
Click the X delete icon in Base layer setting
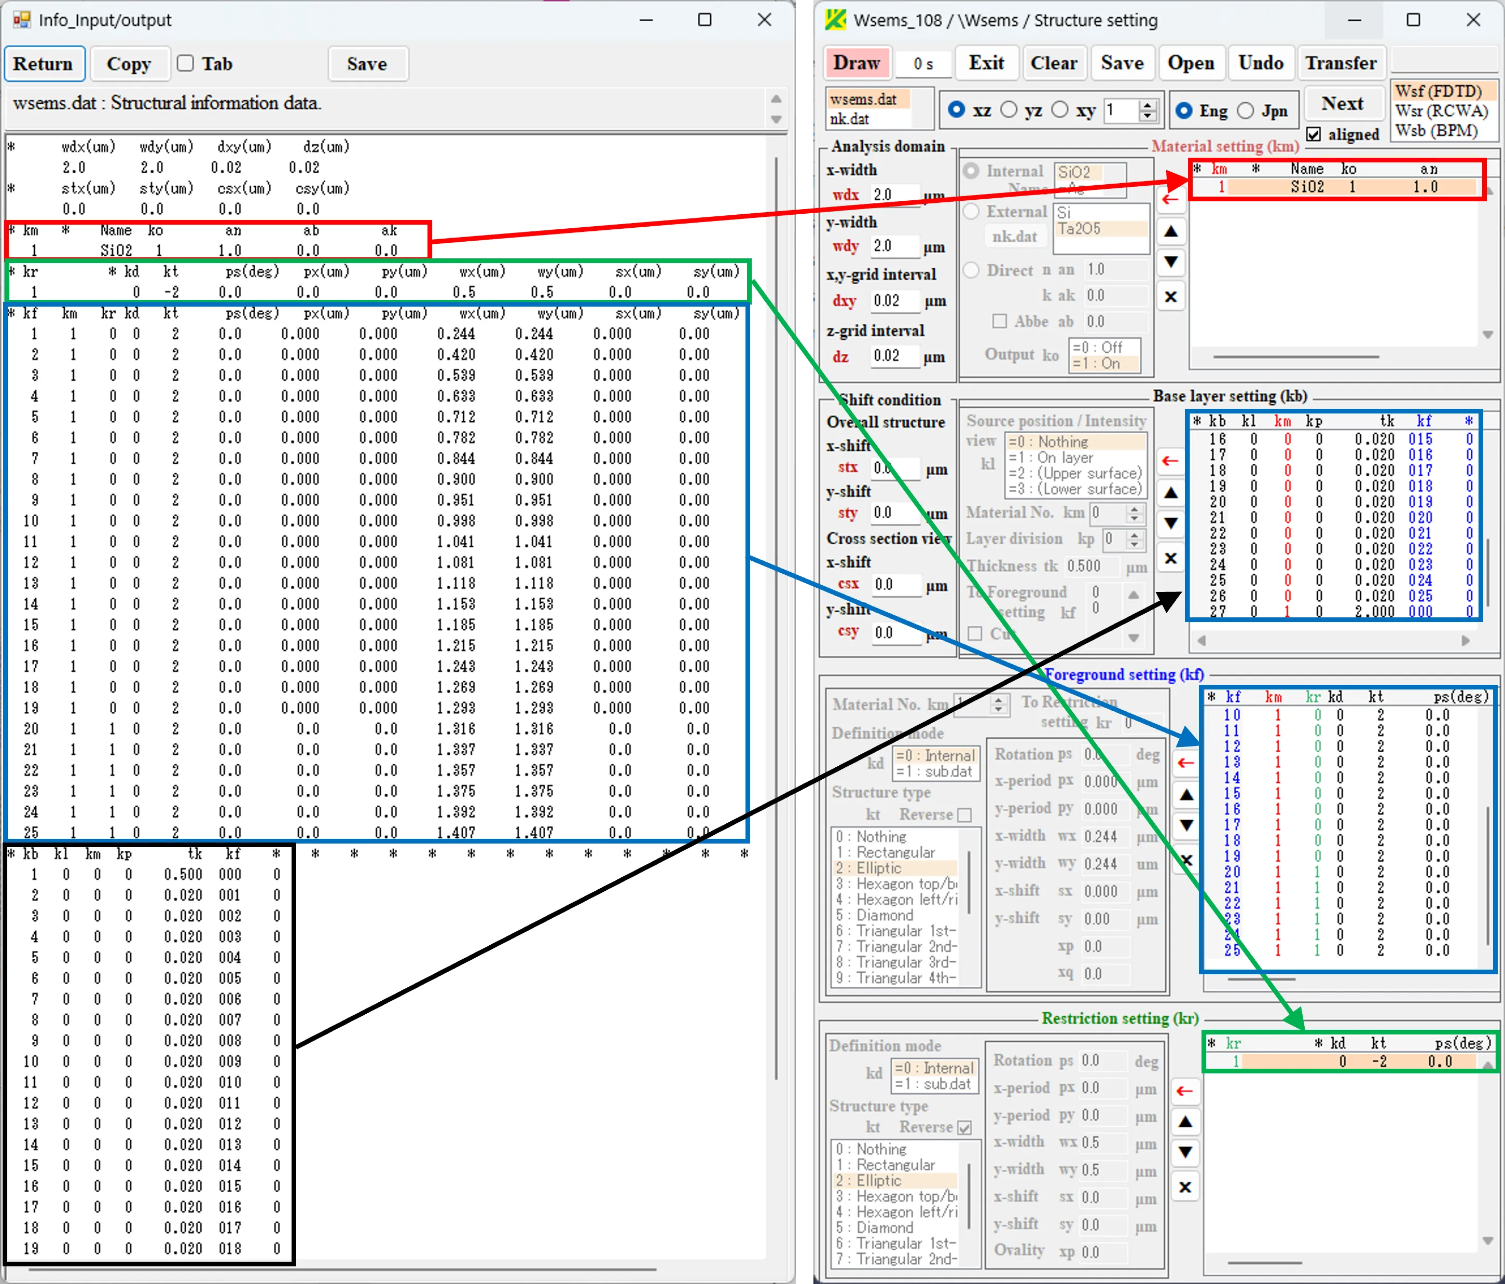click(x=1171, y=558)
